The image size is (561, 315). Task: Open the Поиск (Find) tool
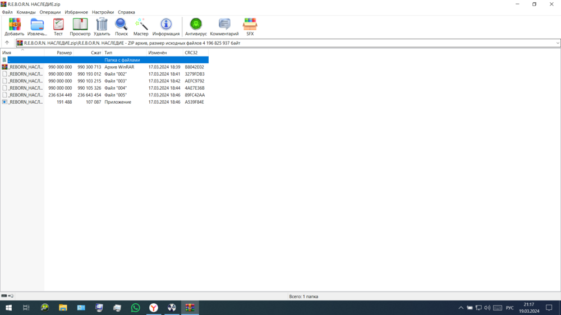pos(121,26)
